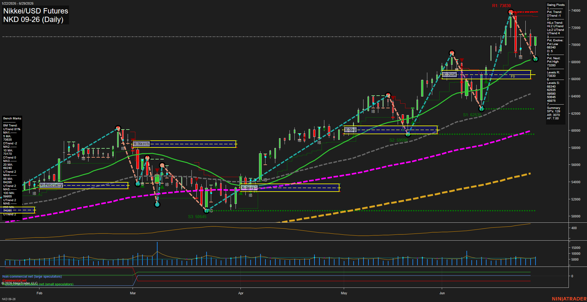Image resolution: width=587 pixels, height=302 pixels.
Task: Click the AF: 7.00 summary value
Action: [x=553, y=118]
